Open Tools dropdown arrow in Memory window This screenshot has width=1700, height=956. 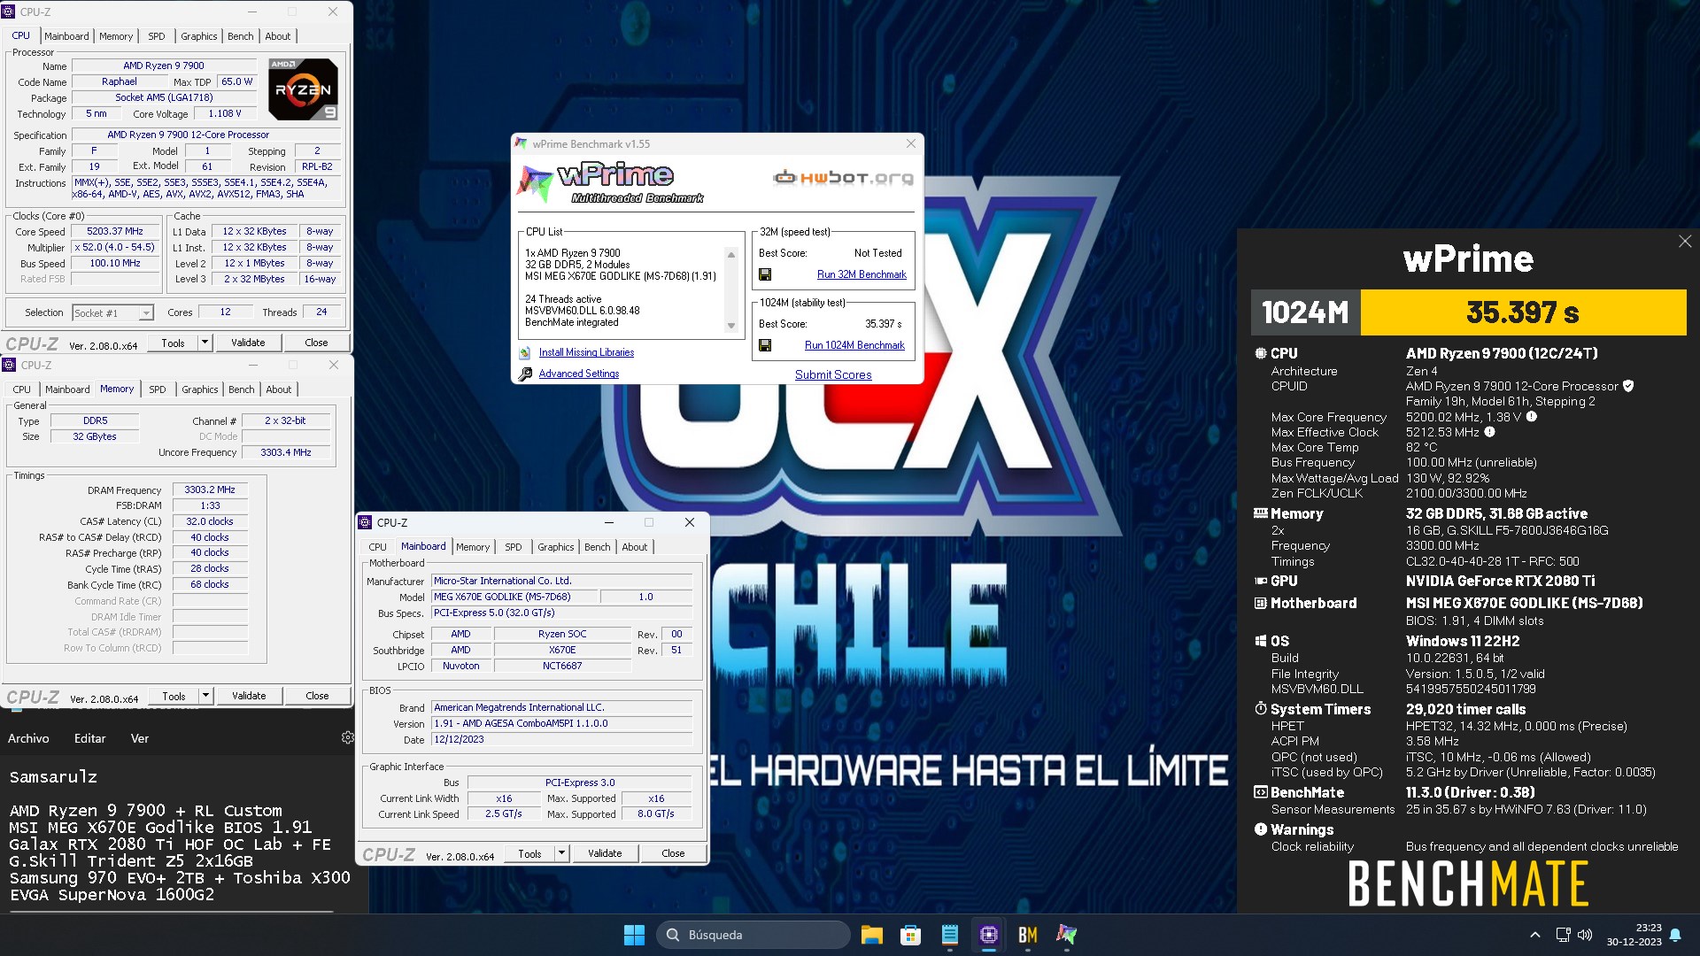click(205, 696)
